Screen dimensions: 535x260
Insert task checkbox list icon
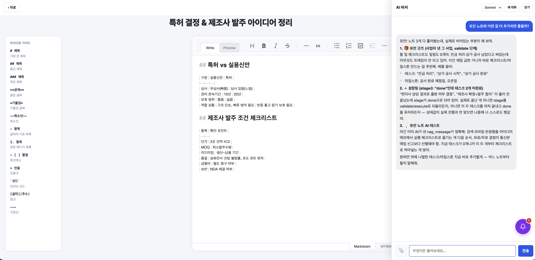point(360,46)
